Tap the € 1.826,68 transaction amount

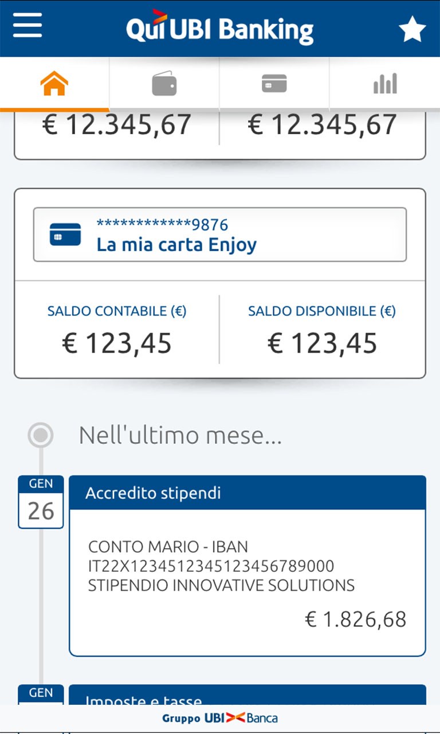click(355, 619)
